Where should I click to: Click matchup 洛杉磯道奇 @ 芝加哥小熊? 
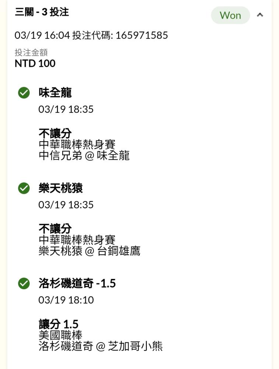pyautogui.click(x=101, y=346)
